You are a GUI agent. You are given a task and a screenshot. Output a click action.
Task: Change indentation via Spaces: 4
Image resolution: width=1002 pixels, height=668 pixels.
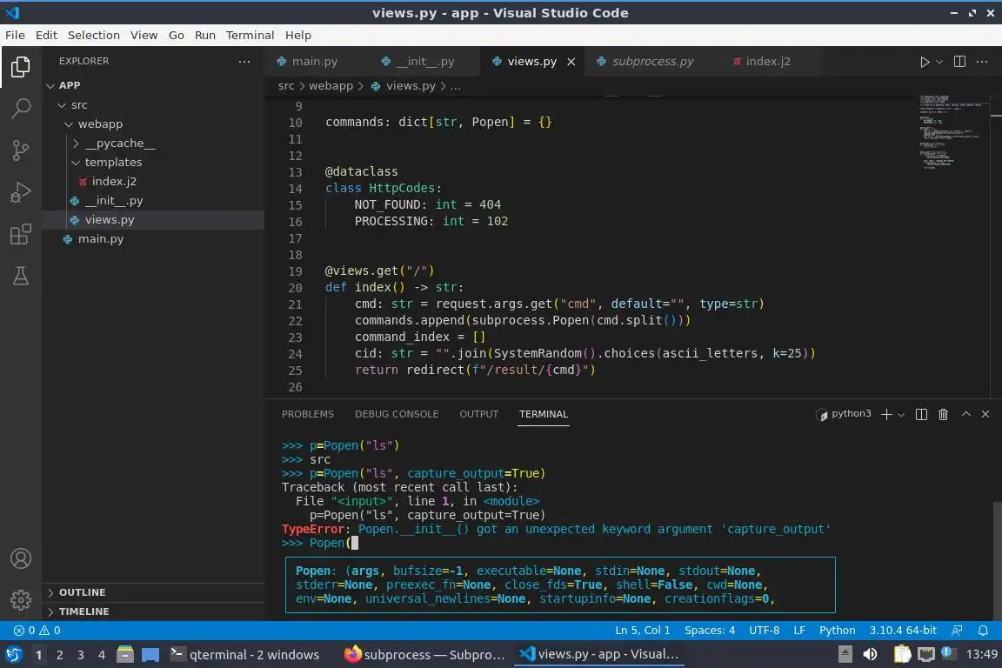[x=710, y=631]
